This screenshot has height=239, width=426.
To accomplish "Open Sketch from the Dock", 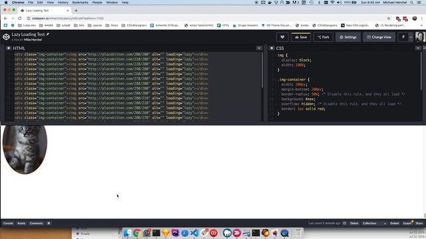I will pos(166,233).
